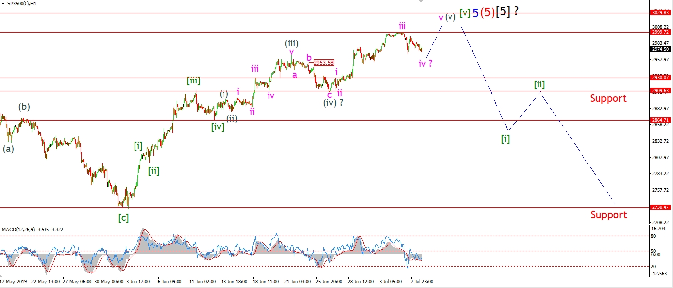This screenshot has width=673, height=288.
Task: Select the green projected [ii] wave label
Action: 539,84
